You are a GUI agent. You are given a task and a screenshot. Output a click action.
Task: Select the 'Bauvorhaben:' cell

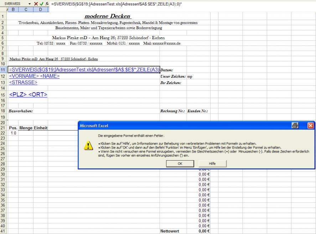point(21,111)
